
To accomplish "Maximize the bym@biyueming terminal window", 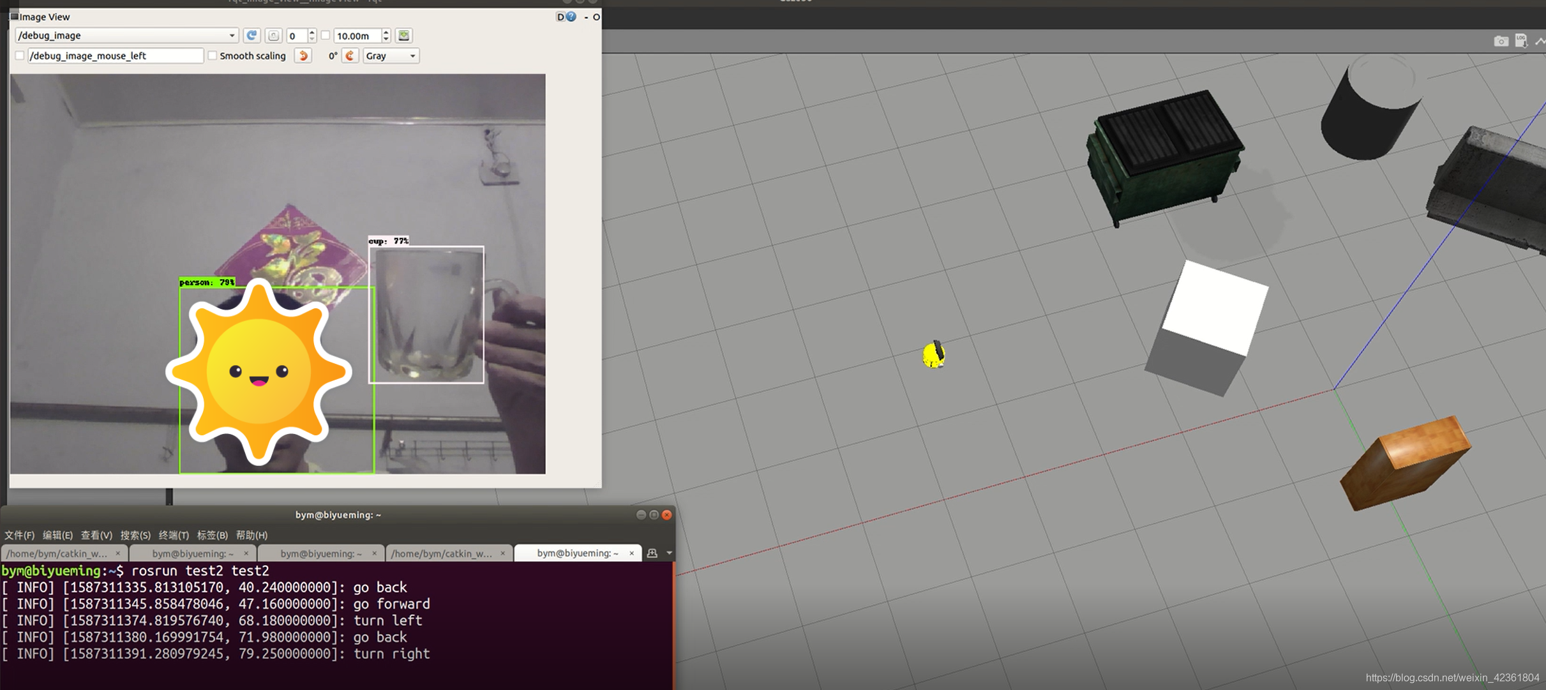I will (654, 514).
